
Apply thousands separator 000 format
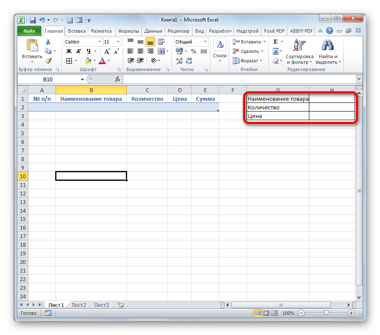click(x=204, y=51)
